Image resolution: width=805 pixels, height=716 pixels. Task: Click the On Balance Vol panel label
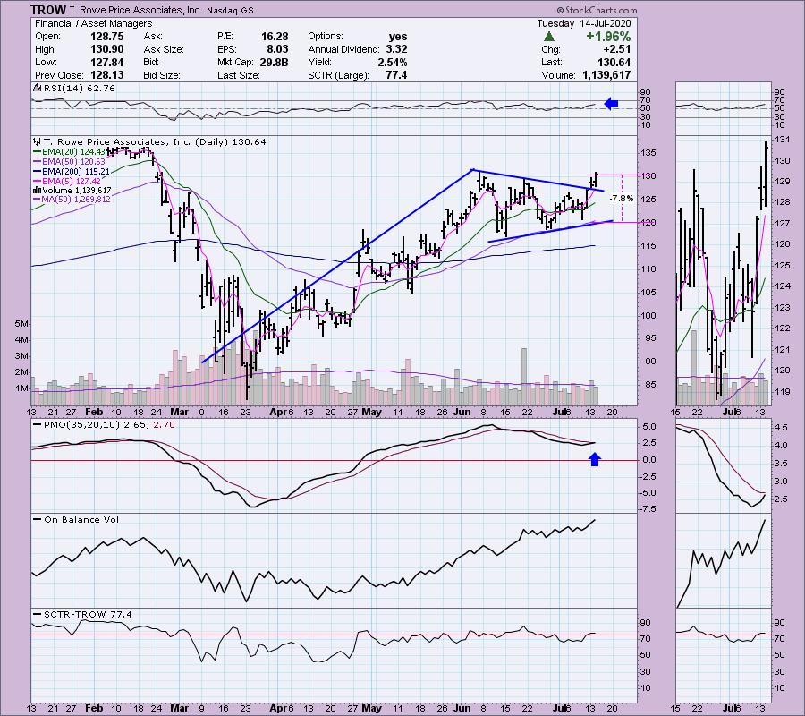point(76,519)
